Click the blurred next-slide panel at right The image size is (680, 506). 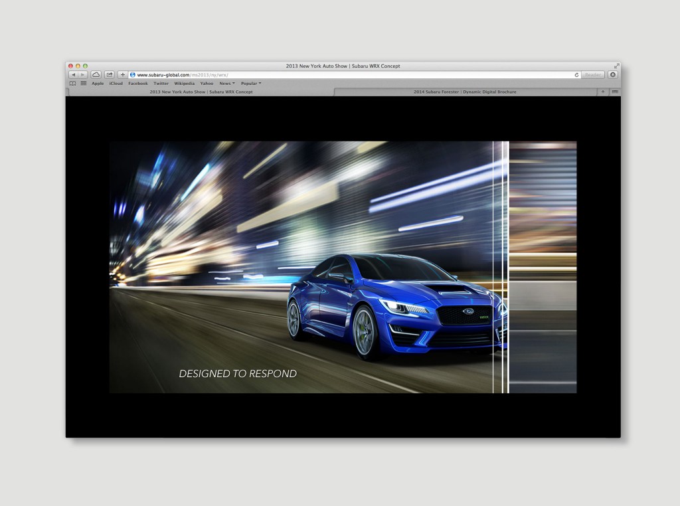click(x=543, y=267)
